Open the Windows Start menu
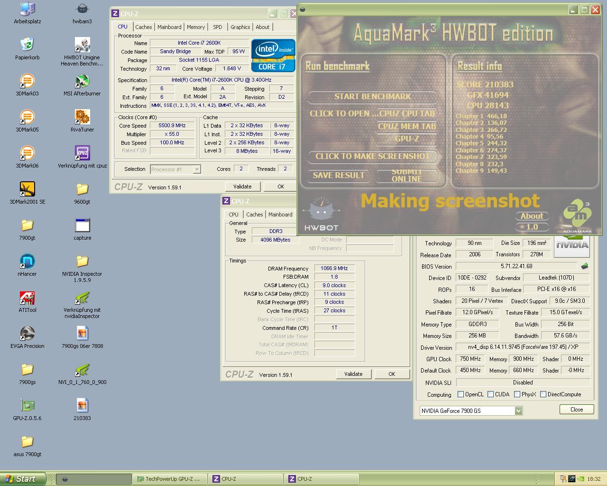 23,479
